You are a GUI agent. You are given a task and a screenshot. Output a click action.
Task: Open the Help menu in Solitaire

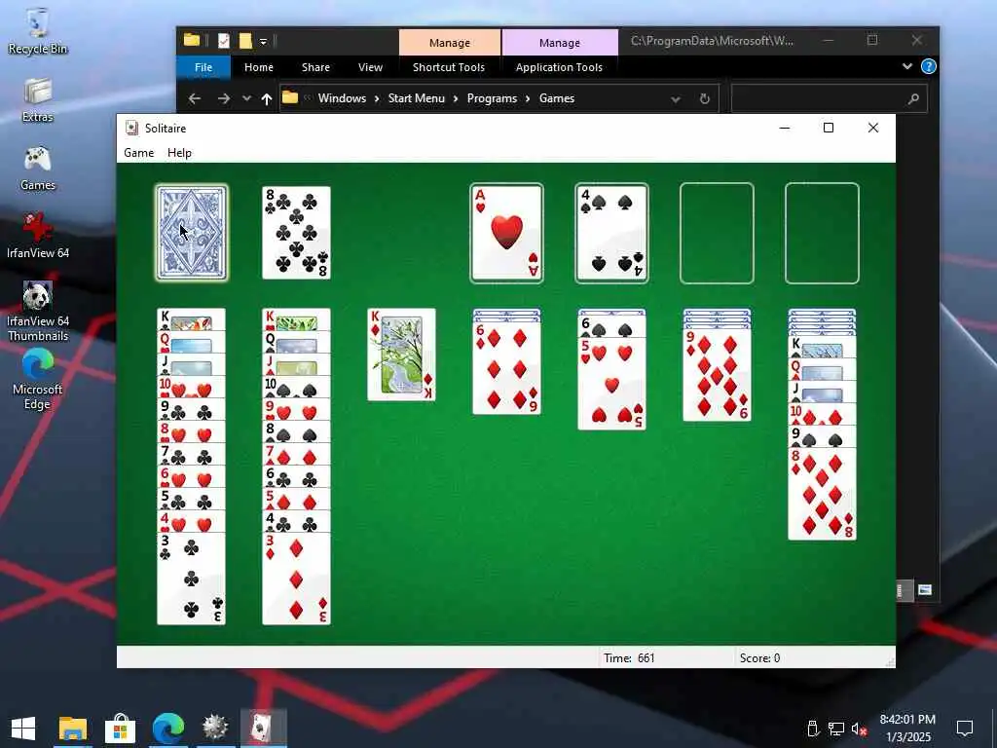click(x=179, y=153)
